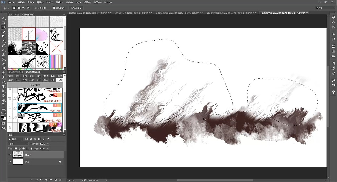Viewport: 337px width, 182px height.
Task: Select the Clone Stamp tool
Action: [x=3, y=55]
